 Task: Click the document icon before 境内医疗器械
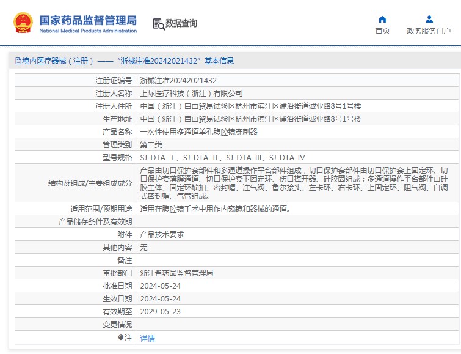[x=18, y=61]
